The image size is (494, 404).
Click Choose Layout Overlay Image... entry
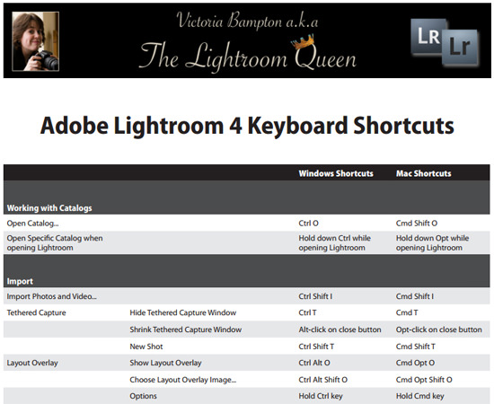[183, 380]
